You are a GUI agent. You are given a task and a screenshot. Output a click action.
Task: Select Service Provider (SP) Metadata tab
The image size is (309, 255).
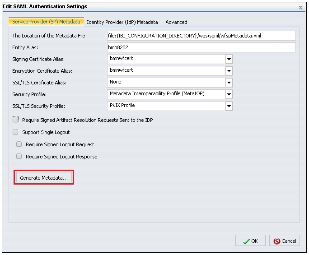[46, 22]
